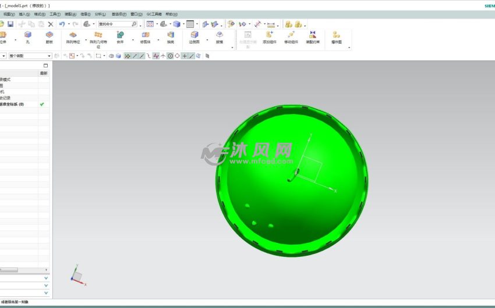The width and height of the screenshot is (495, 308).
Task: Select the Edge Blend (边倒圆) tool
Action: 194,35
